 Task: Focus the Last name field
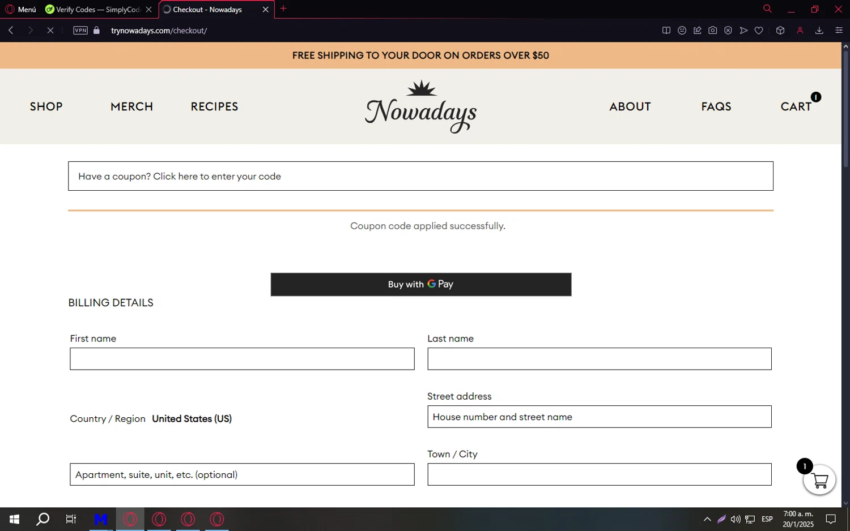(x=599, y=359)
